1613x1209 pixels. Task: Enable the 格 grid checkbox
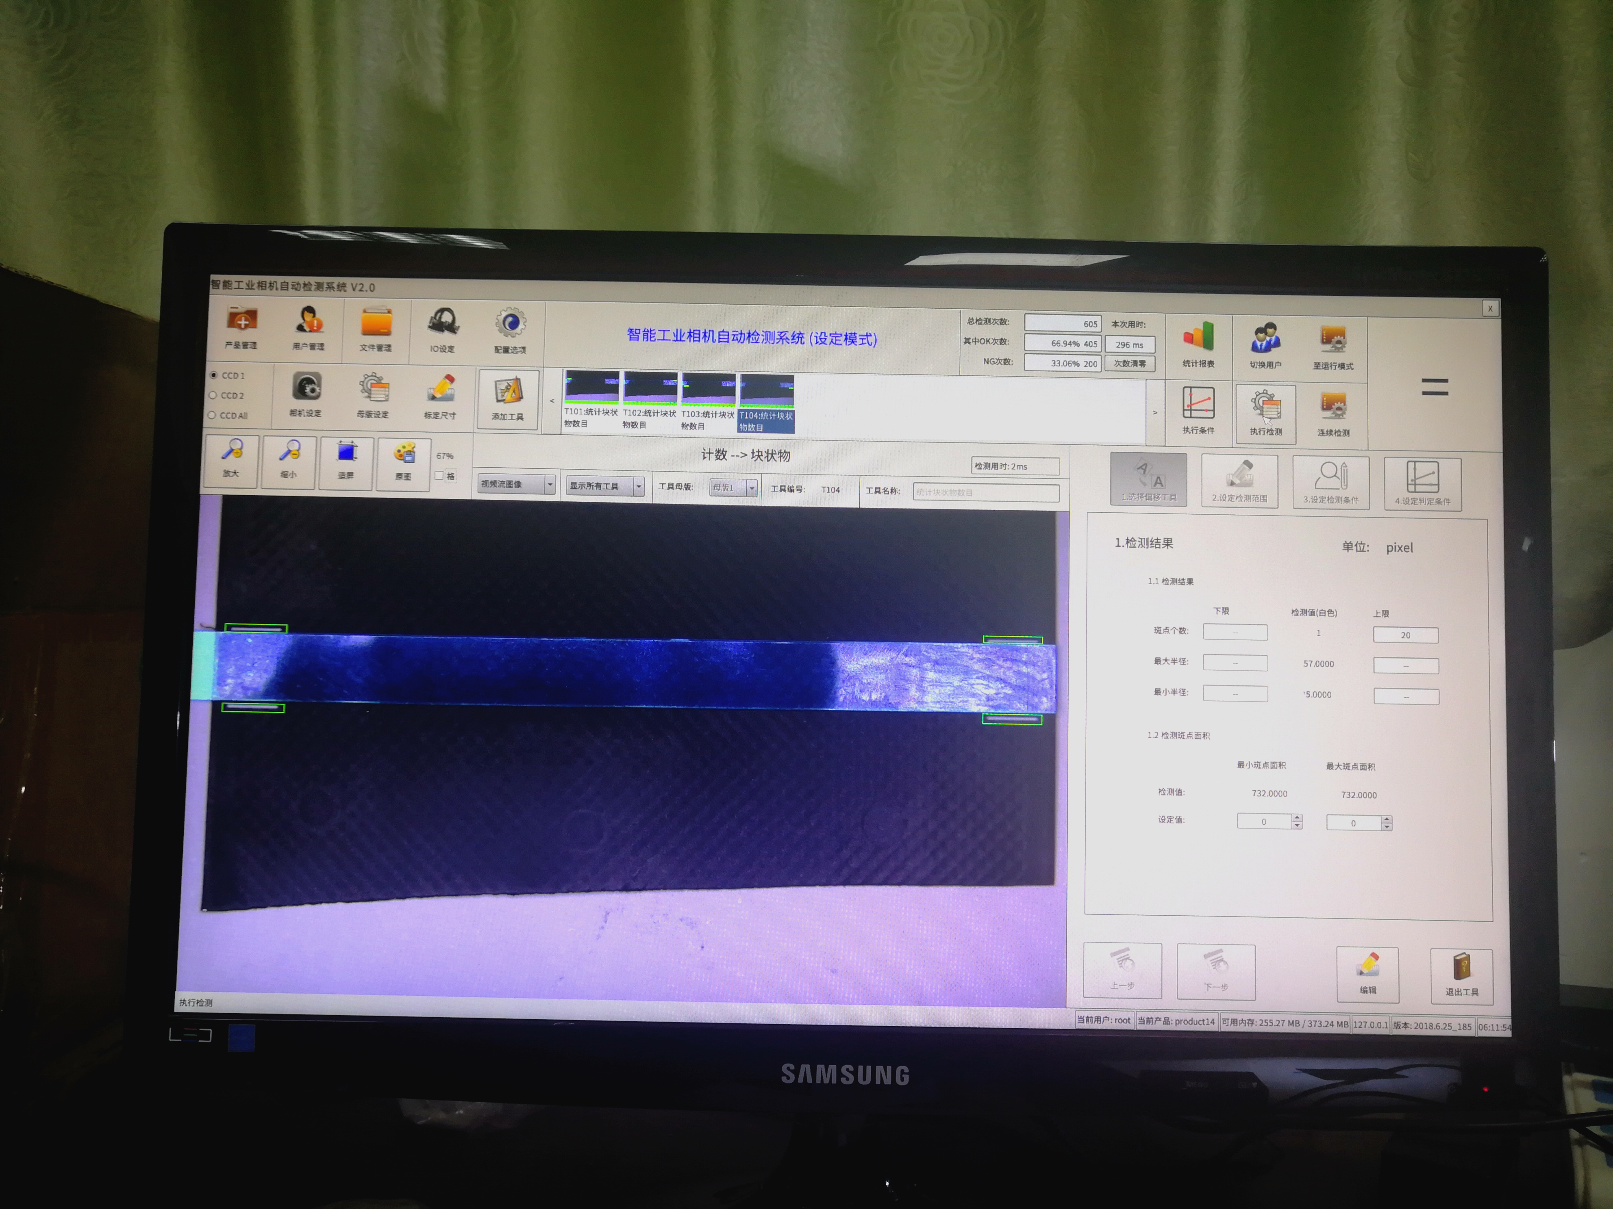pos(439,475)
